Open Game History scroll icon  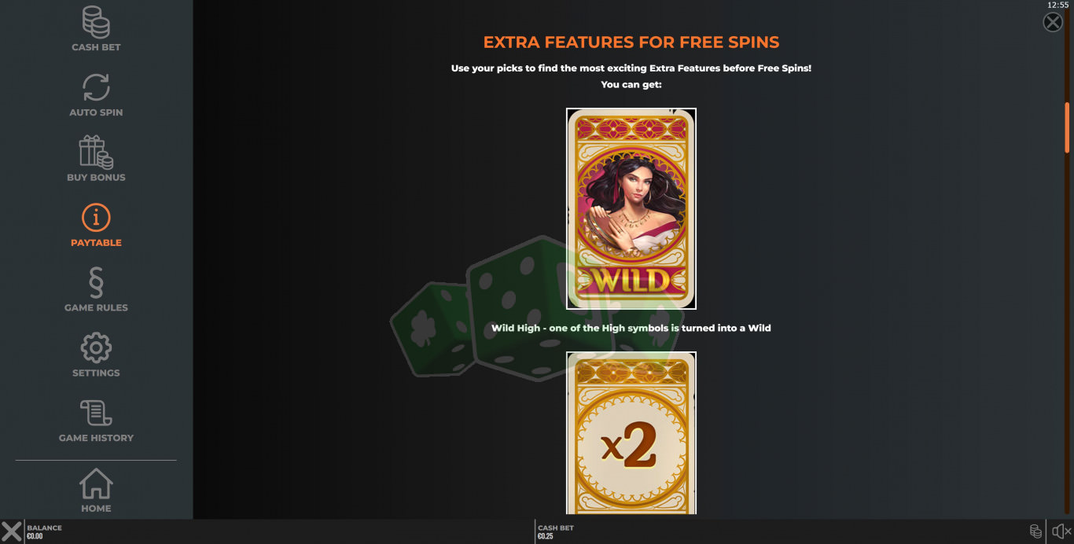(96, 414)
